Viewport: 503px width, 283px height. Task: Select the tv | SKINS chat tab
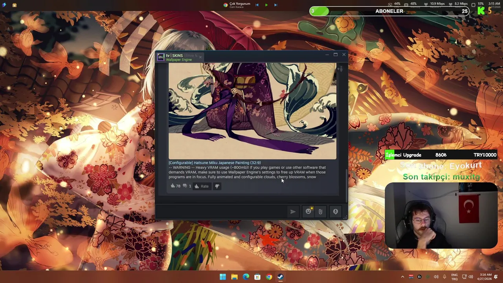tap(180, 57)
